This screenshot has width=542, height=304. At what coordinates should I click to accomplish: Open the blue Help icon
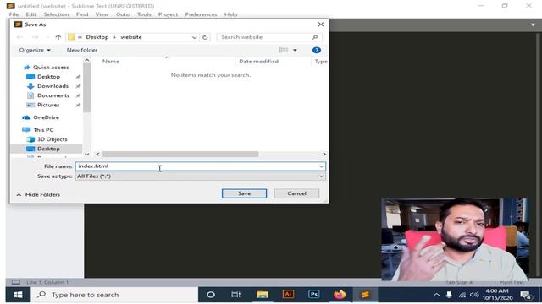(x=316, y=50)
